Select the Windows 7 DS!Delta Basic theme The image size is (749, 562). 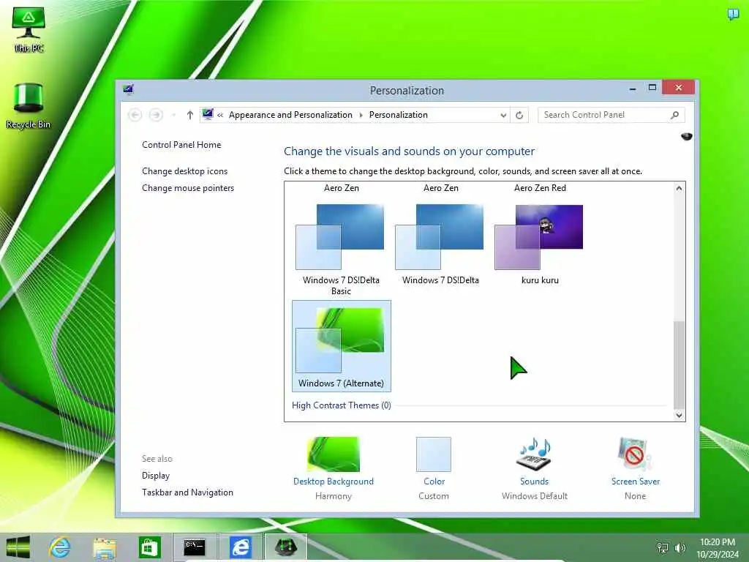pyautogui.click(x=341, y=249)
